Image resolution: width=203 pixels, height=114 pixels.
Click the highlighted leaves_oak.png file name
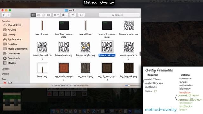tap(107, 55)
